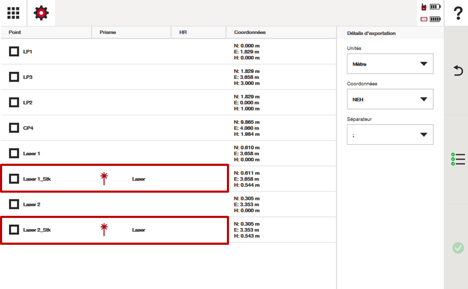
Task: Click the Prisme column header
Action: 108,32
